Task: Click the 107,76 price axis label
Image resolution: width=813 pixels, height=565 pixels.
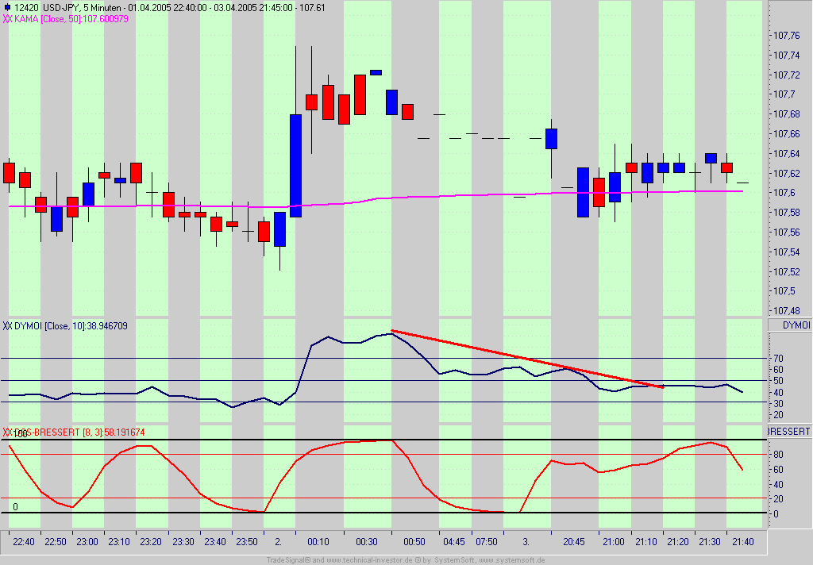Action: [x=787, y=36]
